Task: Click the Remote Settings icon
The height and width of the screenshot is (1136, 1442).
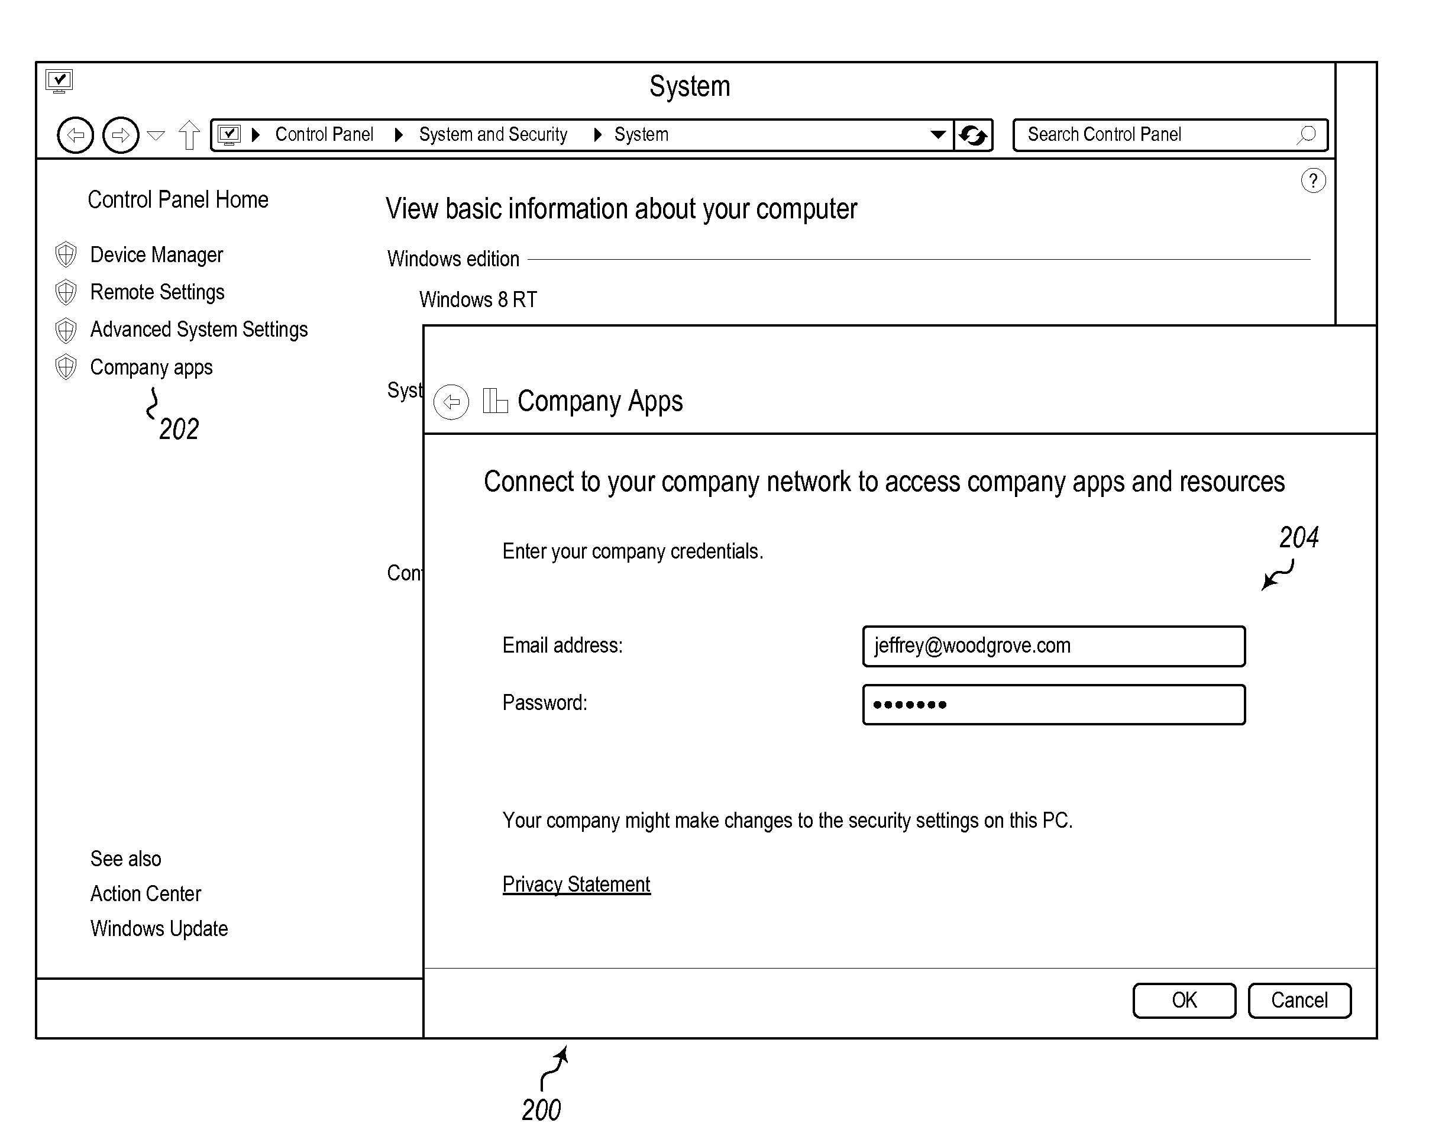Action: pyautogui.click(x=66, y=289)
